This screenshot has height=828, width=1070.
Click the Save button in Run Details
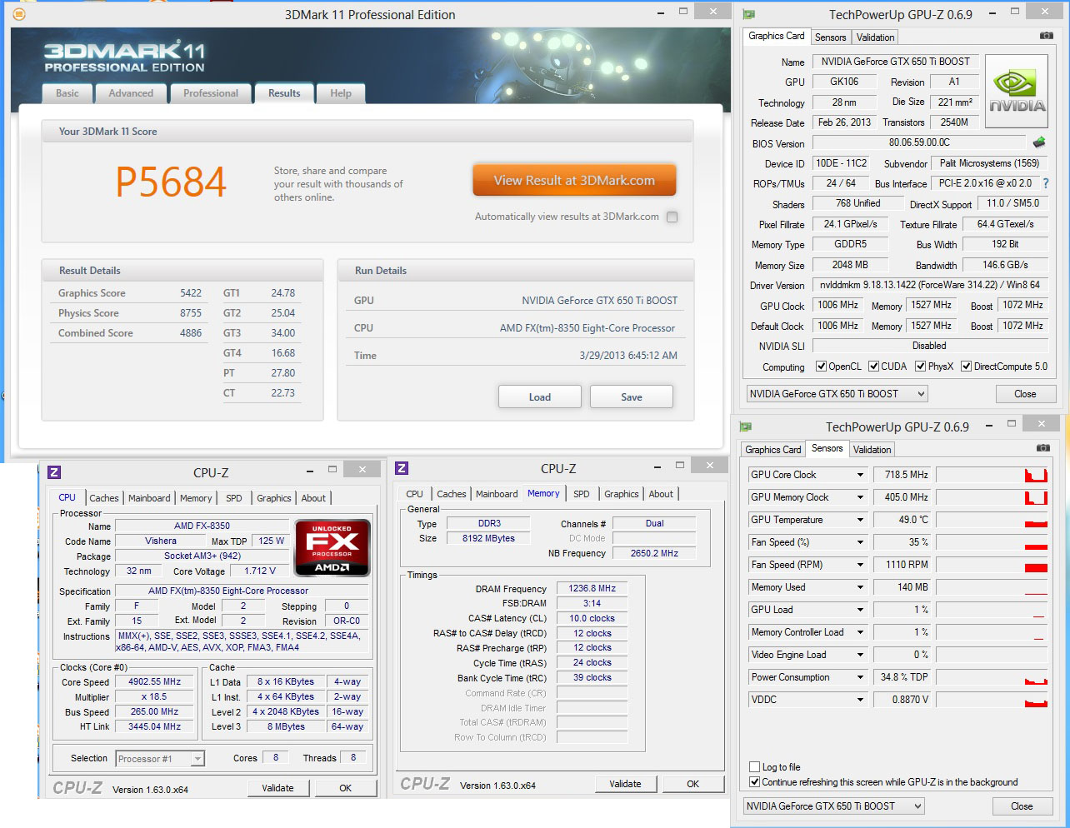click(x=632, y=397)
